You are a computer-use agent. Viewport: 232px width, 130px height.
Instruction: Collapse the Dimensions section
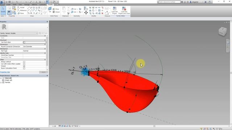45,44
